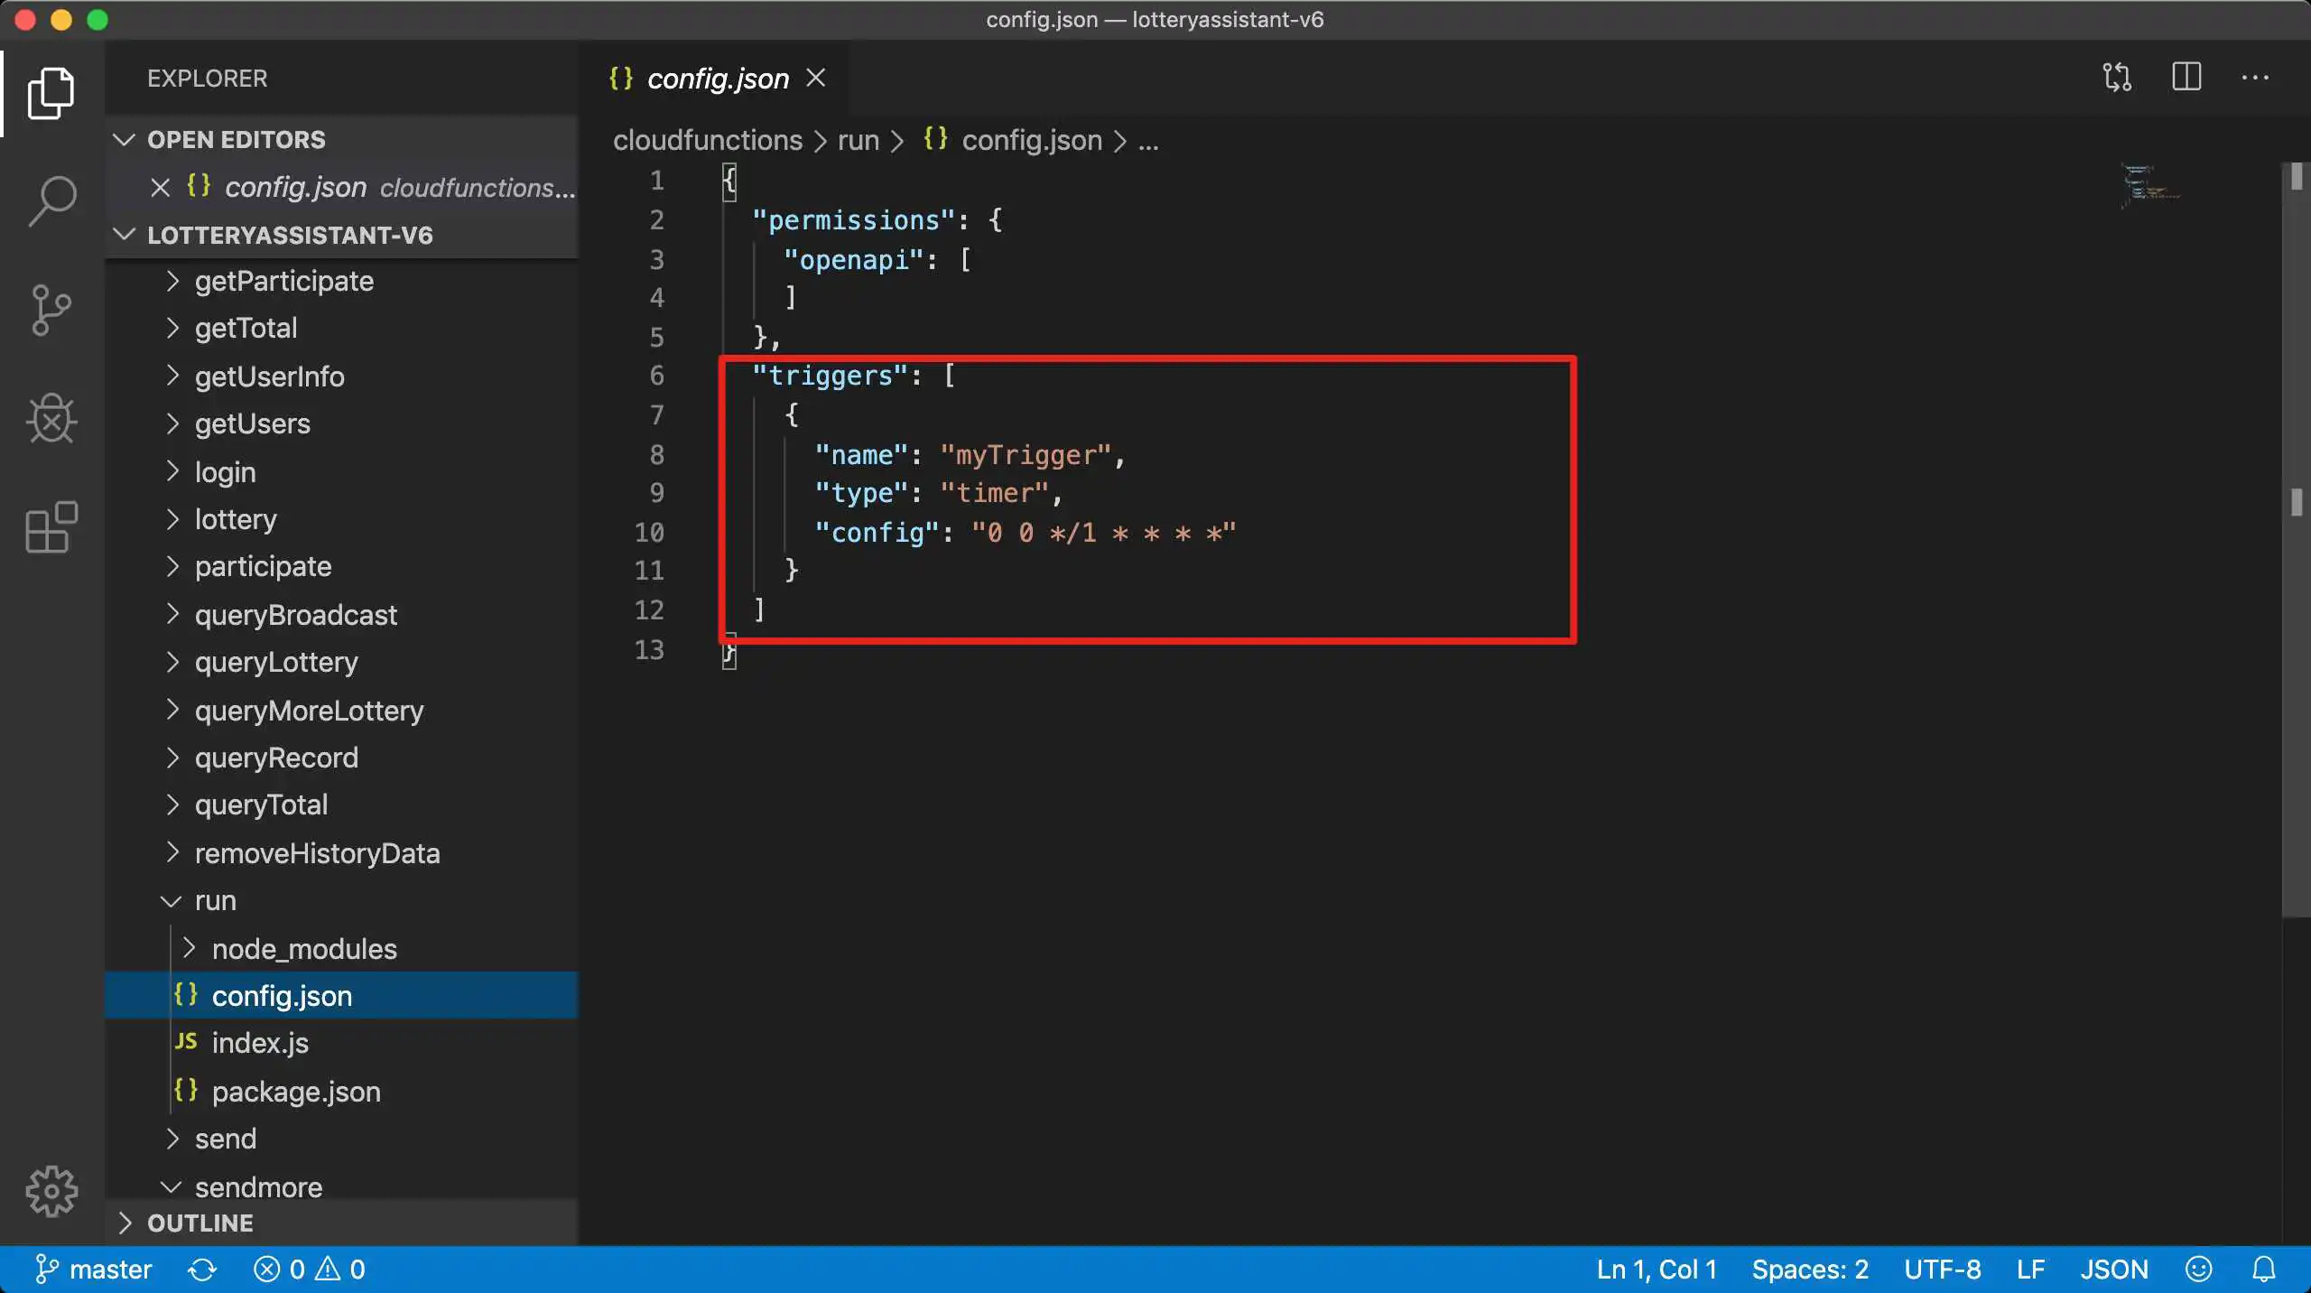Open the Extensions view
This screenshot has height=1293, width=2311.
pos(51,526)
